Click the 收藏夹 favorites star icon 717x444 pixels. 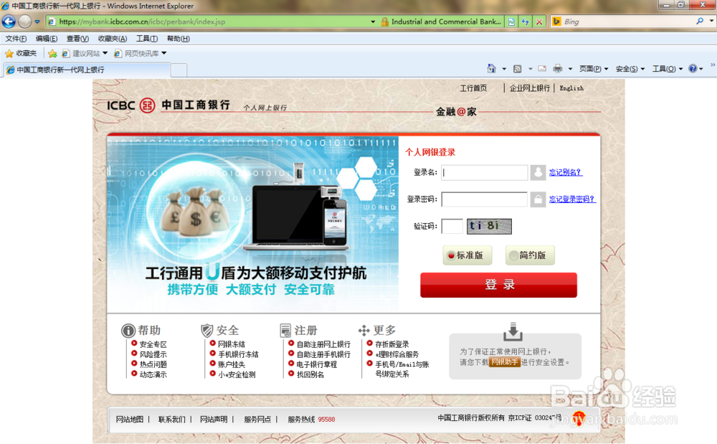tap(10, 52)
